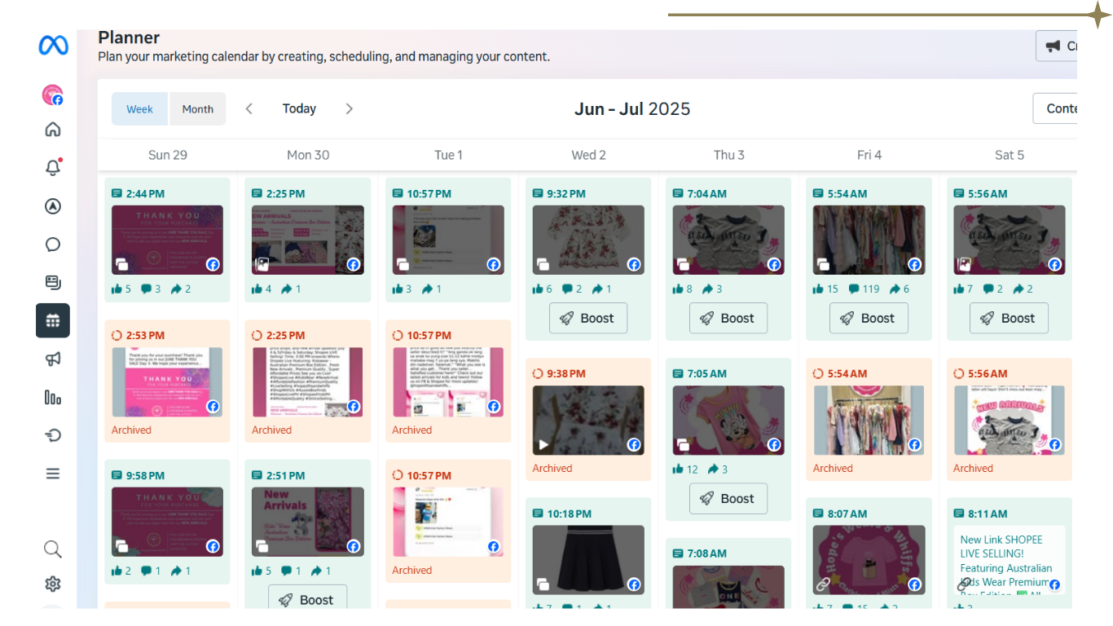Click the Meta logo icon

53,46
